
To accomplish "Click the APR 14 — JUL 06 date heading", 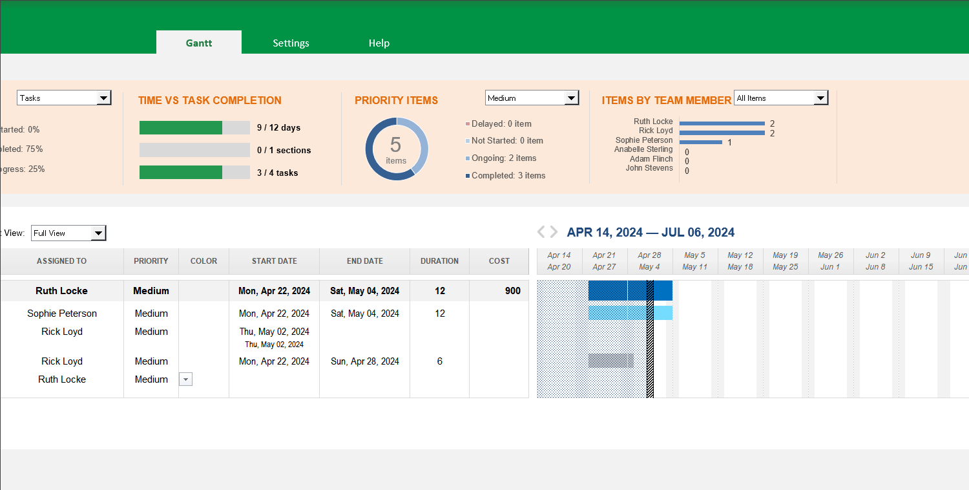I will (x=651, y=231).
